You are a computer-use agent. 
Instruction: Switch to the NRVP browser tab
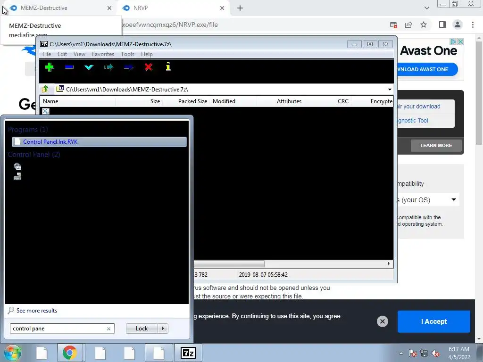pyautogui.click(x=173, y=8)
